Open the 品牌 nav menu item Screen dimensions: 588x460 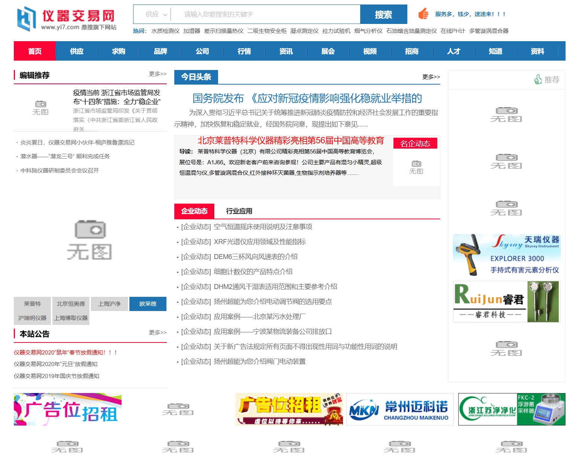coord(160,51)
